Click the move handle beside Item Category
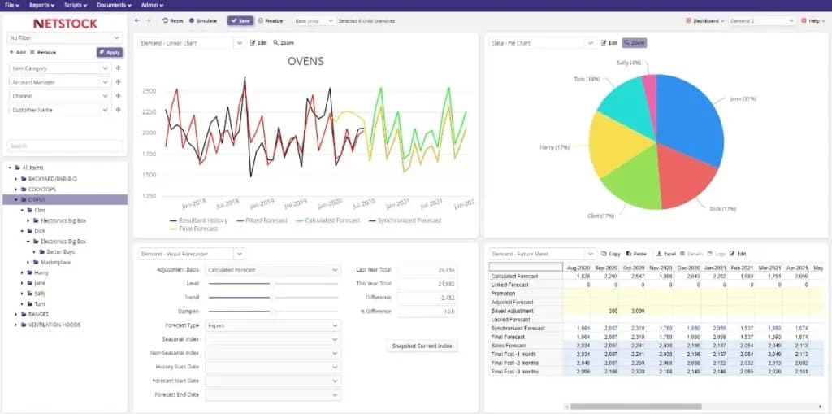 [x=118, y=68]
